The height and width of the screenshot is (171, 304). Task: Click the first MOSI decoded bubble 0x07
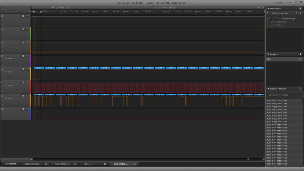(x=39, y=68)
